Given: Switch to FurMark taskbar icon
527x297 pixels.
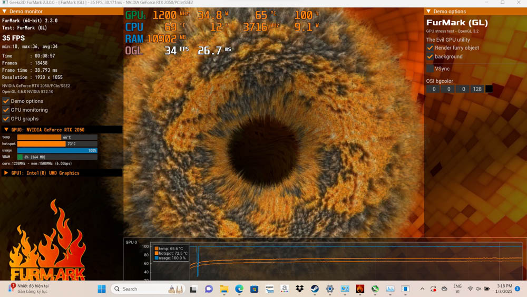Looking at the screenshot, I should [360, 289].
